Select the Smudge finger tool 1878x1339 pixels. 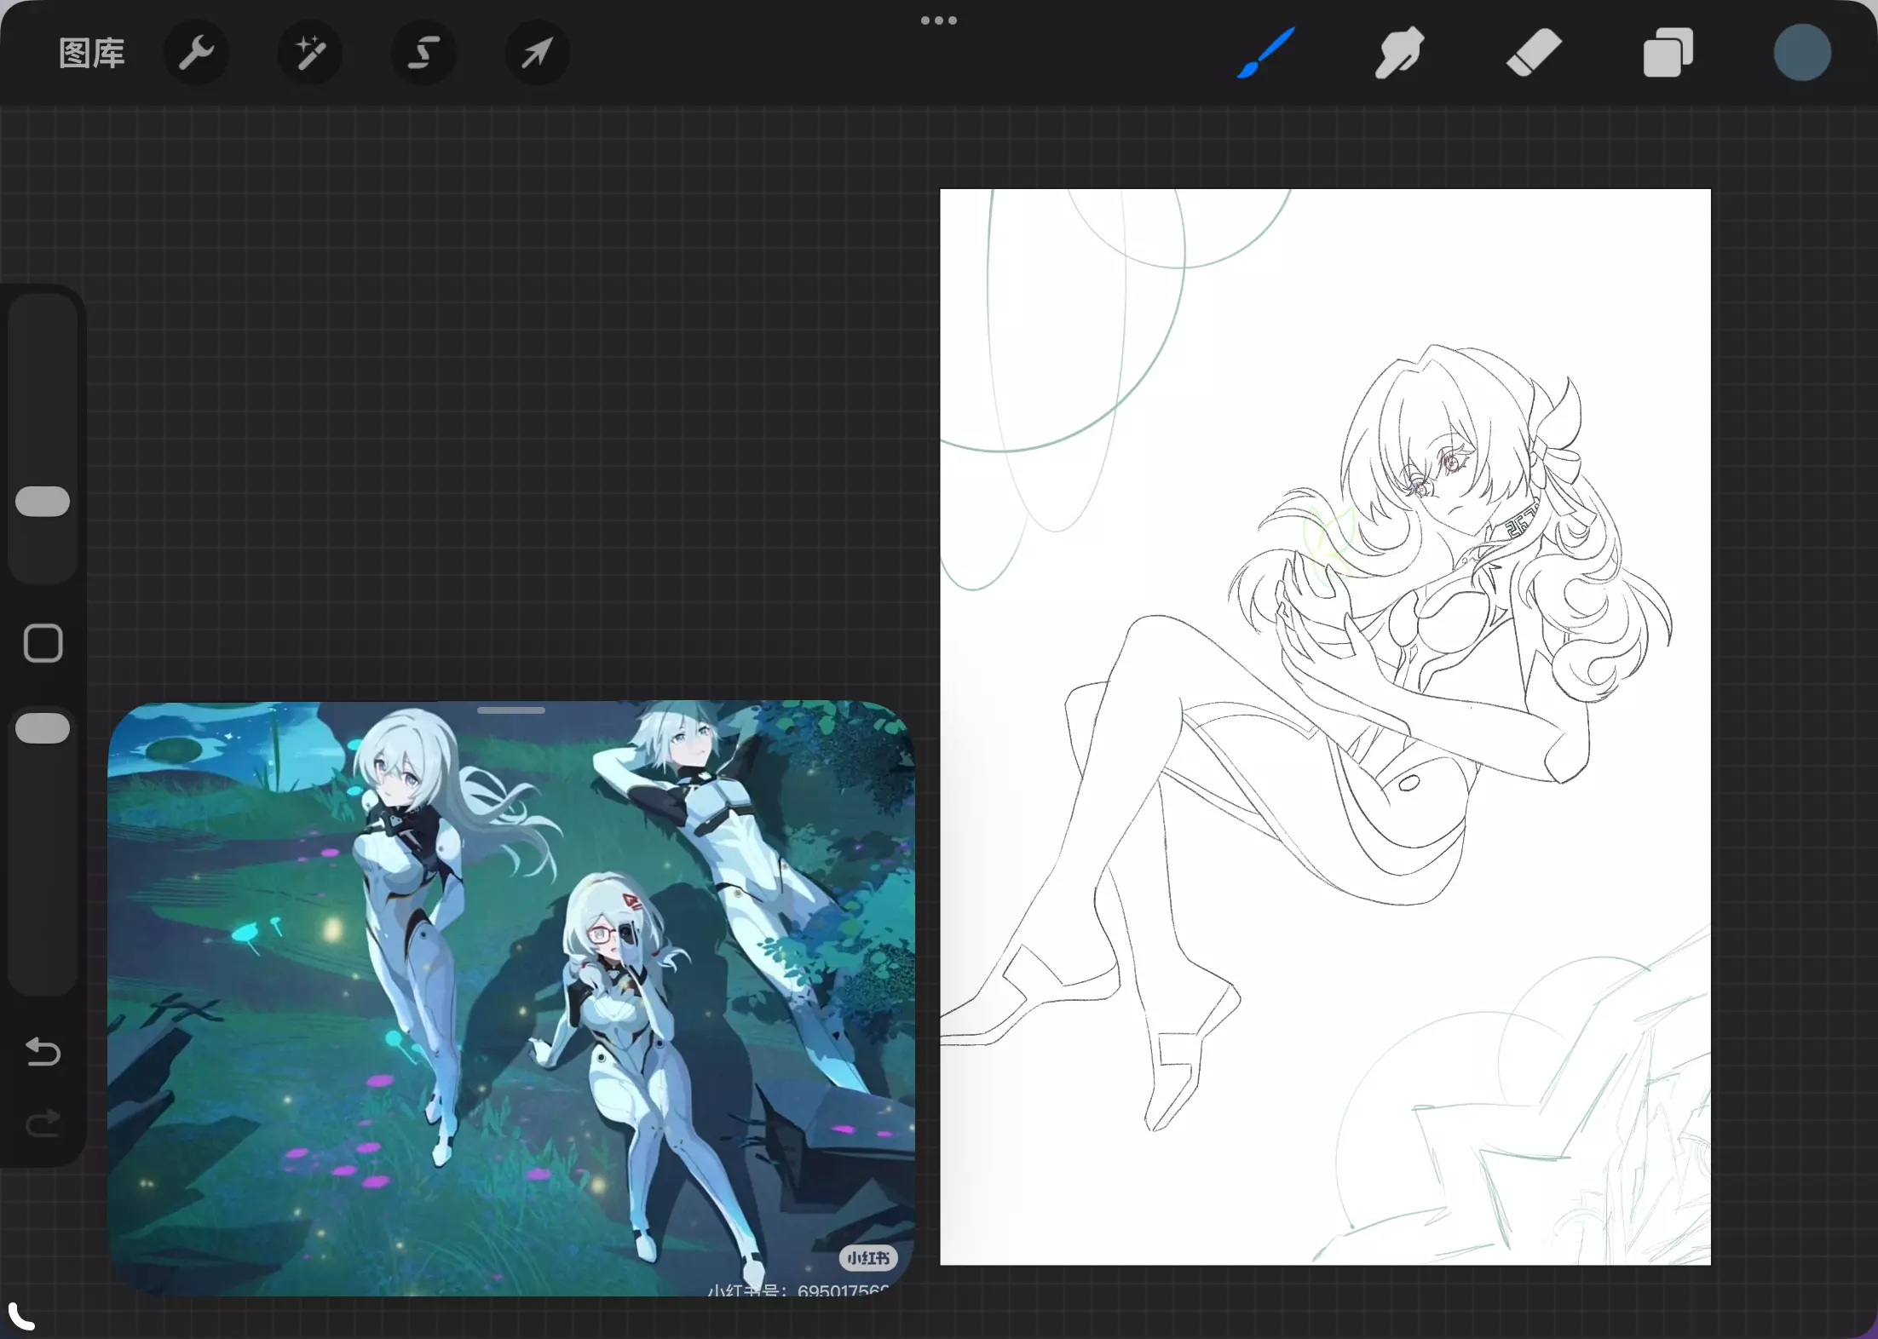pos(1399,53)
